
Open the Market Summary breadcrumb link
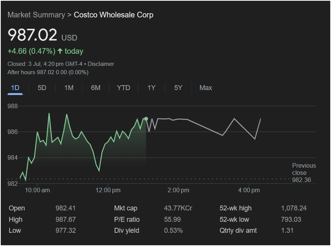[x=36, y=15]
